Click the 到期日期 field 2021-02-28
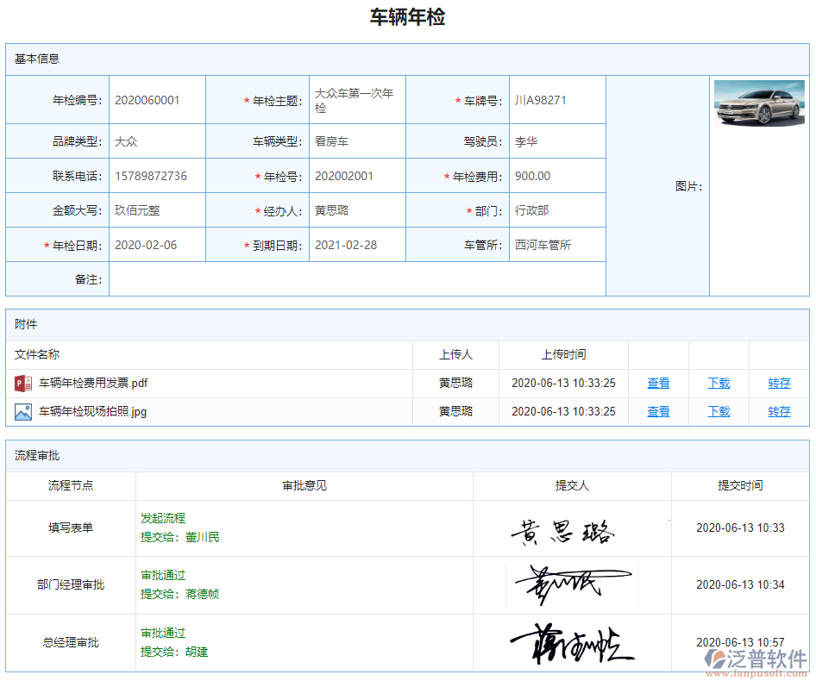Screen dimensions: 816x687 [346, 245]
